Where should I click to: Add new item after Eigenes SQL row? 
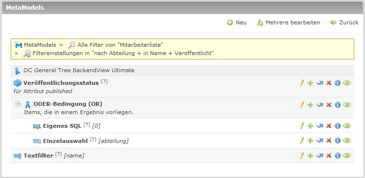pyautogui.click(x=310, y=126)
